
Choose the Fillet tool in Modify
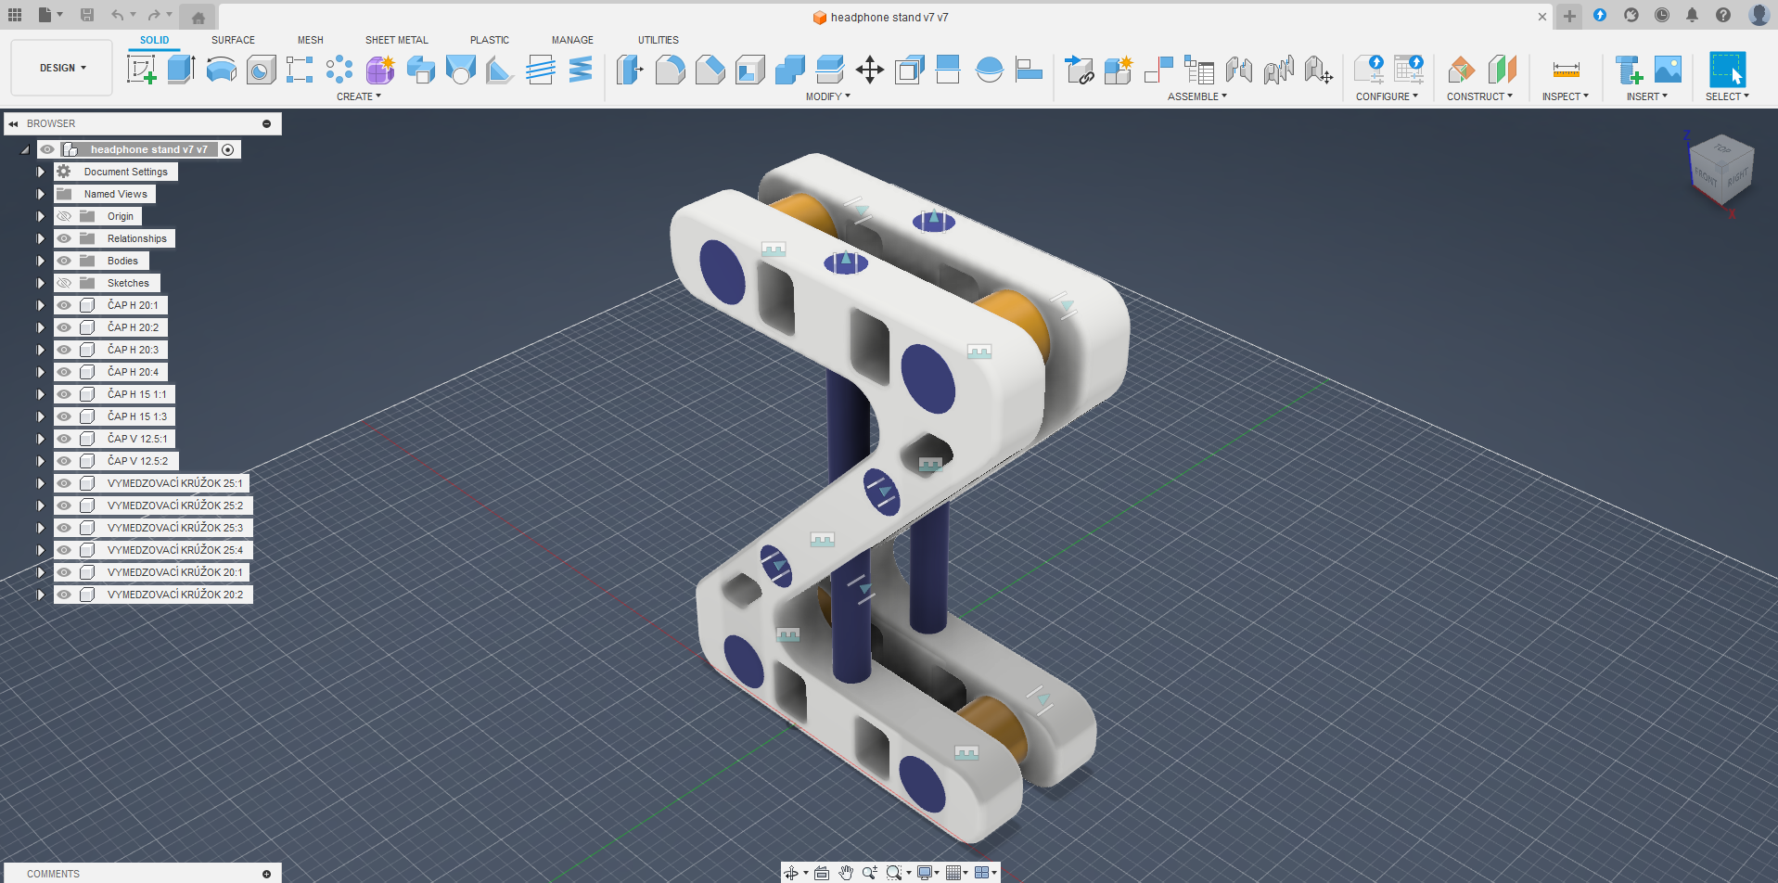point(670,70)
